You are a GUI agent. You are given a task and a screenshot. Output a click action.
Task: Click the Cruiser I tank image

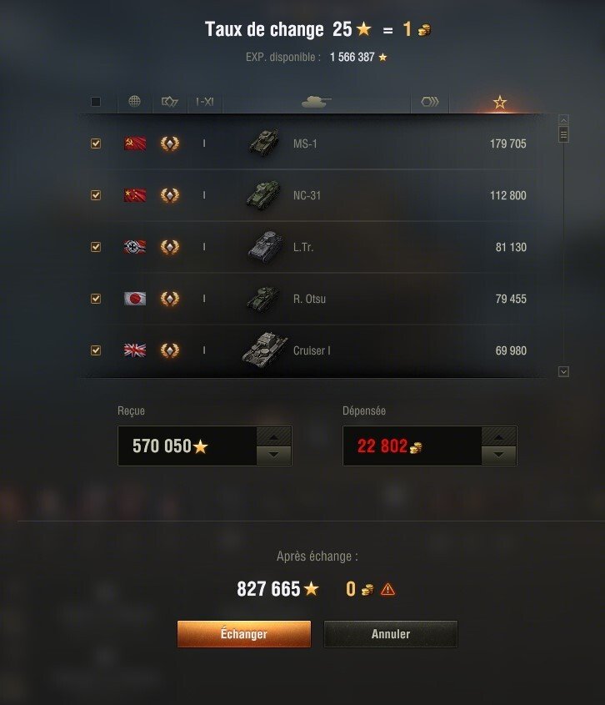(x=265, y=350)
